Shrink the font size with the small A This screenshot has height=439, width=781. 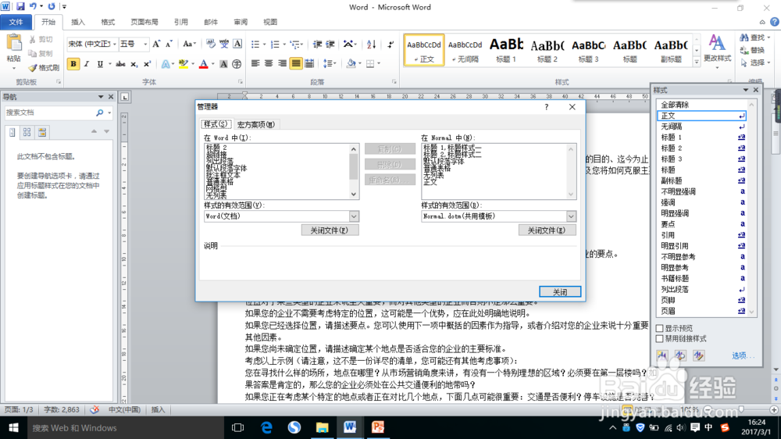point(169,45)
